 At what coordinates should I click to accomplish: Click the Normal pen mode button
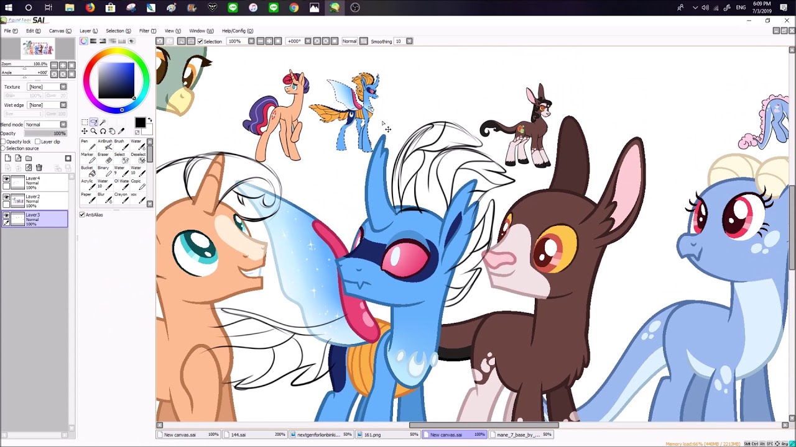tap(349, 41)
